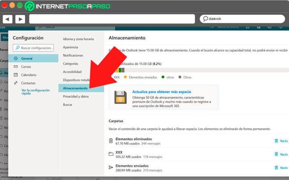Image resolution: width=289 pixels, height=180 pixels.
Task: Click the envelope icon beside Correo
Action: coord(16,67)
